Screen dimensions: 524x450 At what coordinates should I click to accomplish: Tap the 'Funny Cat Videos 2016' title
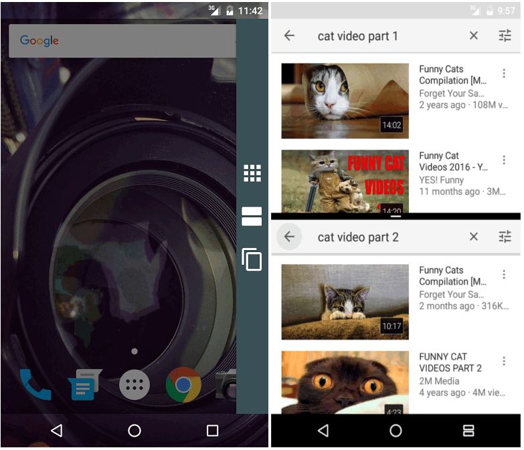tap(453, 161)
